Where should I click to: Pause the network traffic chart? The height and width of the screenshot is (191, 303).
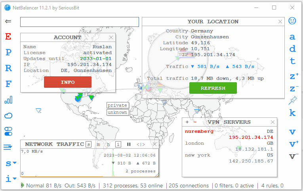129,144
